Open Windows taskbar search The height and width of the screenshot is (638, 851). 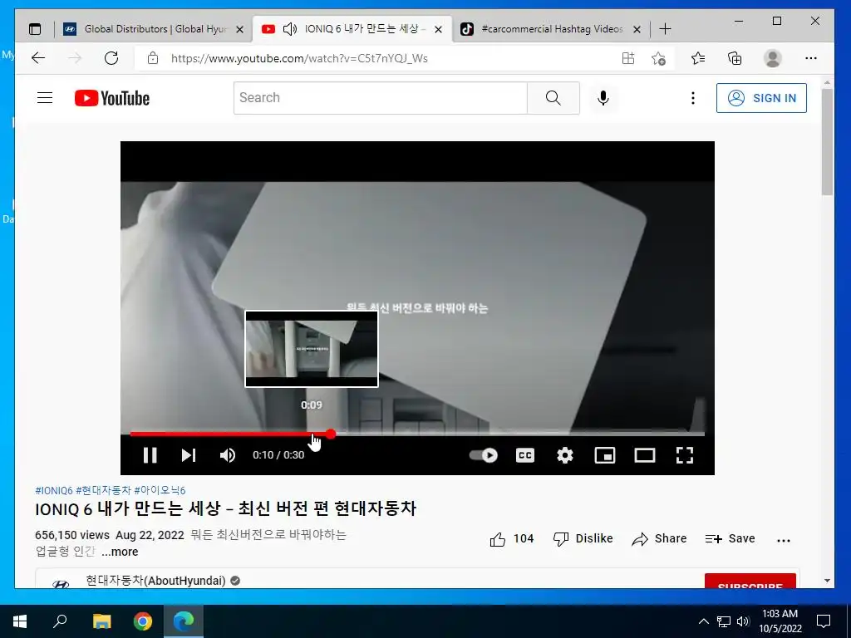(60, 621)
